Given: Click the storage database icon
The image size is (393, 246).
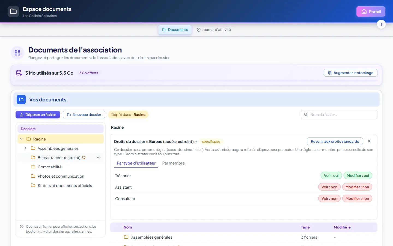Looking at the screenshot, I should [19, 73].
